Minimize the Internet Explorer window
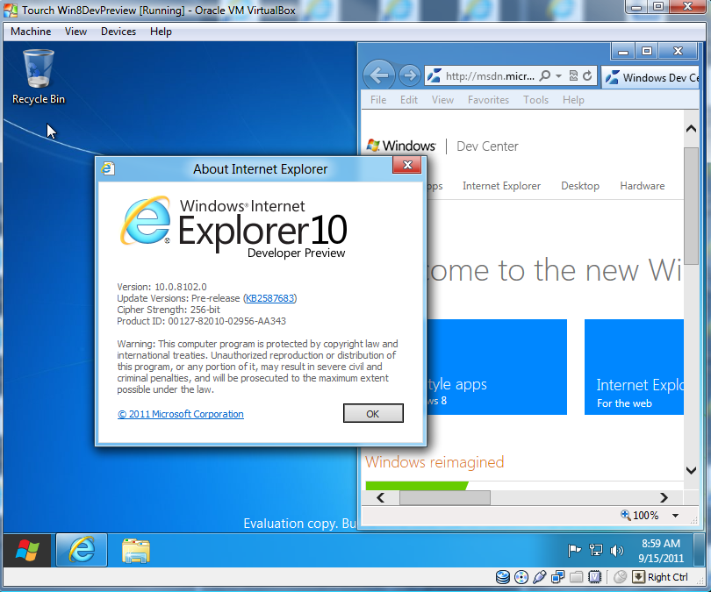The height and width of the screenshot is (592, 711). point(623,52)
